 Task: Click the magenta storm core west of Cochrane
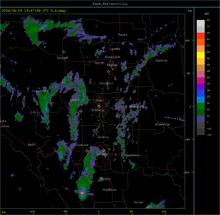[60, 155]
